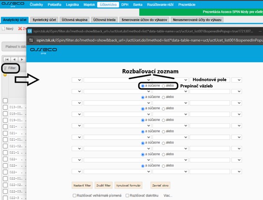Open the wide dropdown in first filter row
This screenshot has height=200, width=263.
(117, 80)
